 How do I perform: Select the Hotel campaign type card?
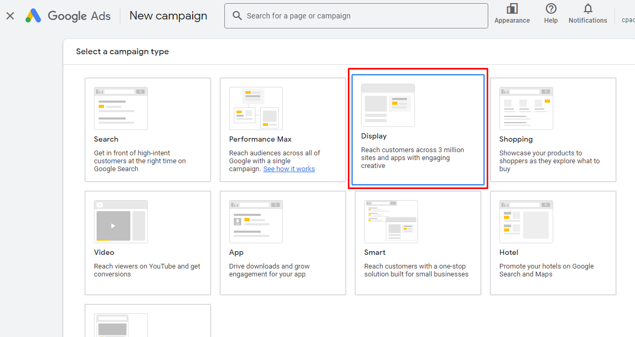(x=553, y=243)
